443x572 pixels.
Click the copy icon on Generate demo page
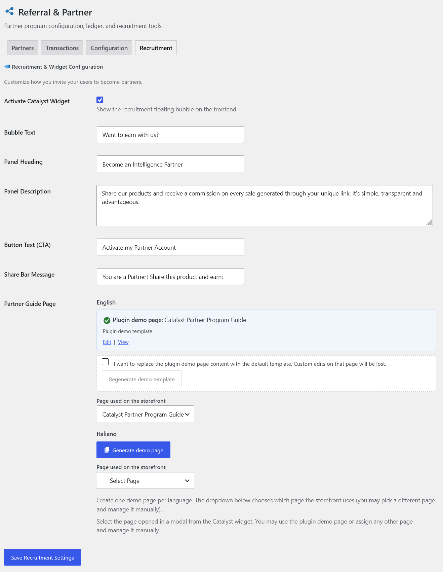point(107,450)
